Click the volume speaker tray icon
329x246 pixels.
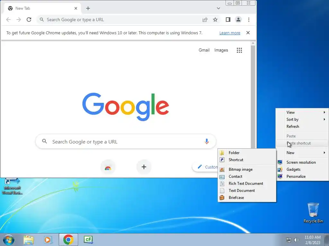tap(297, 240)
